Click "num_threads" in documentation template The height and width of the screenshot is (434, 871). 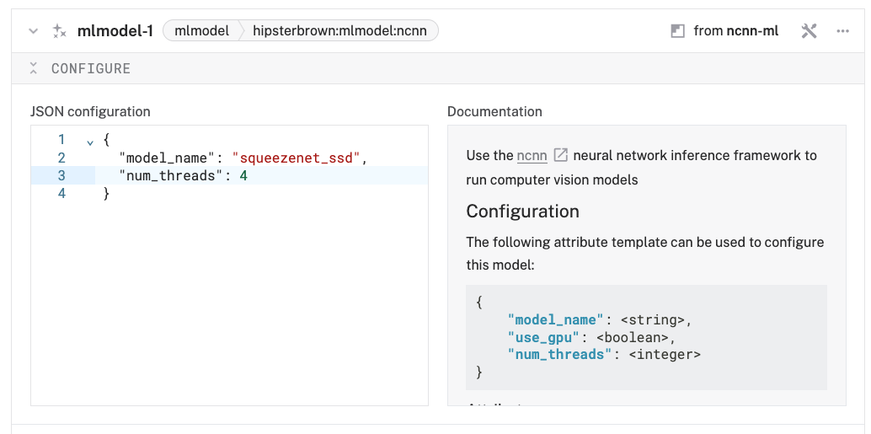[559, 354]
